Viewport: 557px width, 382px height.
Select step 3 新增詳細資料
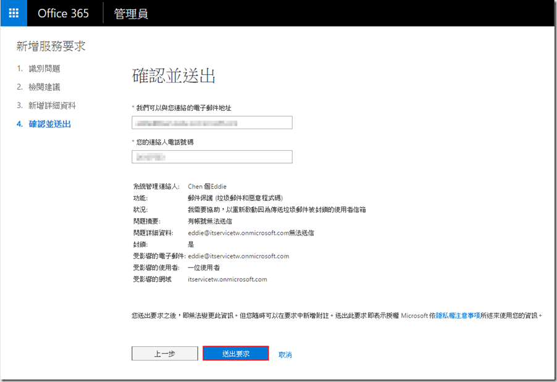pos(52,106)
